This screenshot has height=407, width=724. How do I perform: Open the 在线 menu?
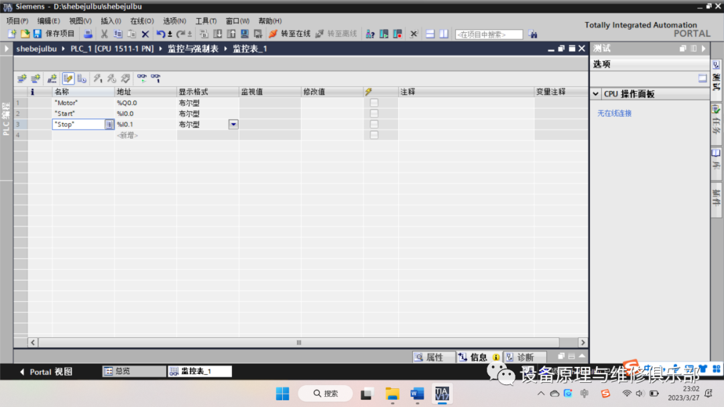[141, 21]
